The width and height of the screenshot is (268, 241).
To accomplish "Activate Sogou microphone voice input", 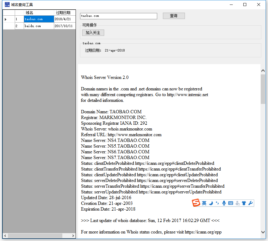I will coord(224,203).
